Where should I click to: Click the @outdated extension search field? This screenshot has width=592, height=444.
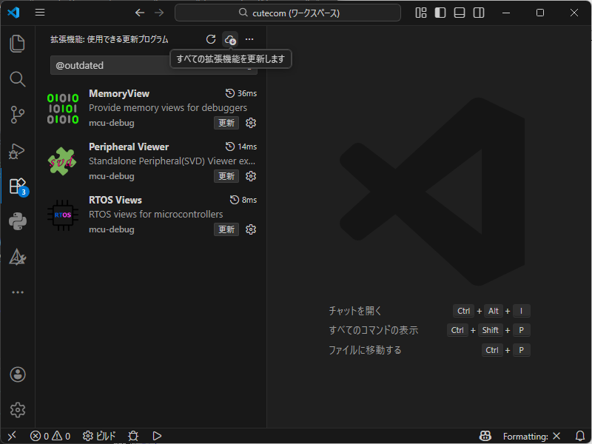click(154, 65)
